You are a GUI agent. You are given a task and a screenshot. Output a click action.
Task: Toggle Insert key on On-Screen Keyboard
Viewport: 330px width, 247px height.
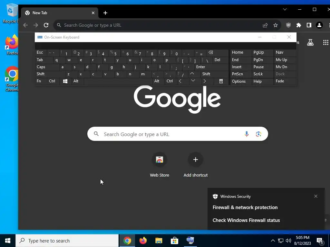[241, 67]
